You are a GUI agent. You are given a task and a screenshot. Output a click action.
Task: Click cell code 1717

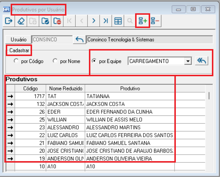click(x=30, y=96)
